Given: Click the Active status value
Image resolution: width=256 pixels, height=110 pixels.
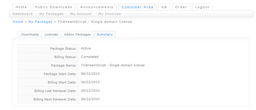Looking at the screenshot, I should coord(86,48).
